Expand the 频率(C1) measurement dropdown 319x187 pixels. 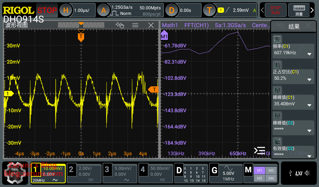[309, 54]
